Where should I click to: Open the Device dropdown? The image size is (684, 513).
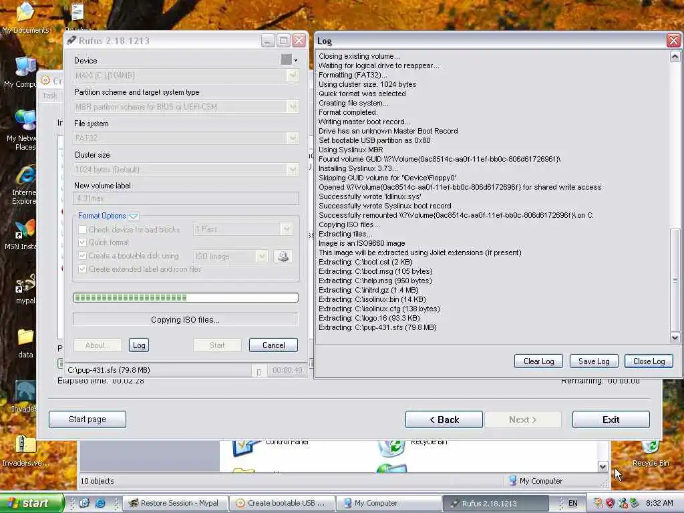click(x=186, y=75)
